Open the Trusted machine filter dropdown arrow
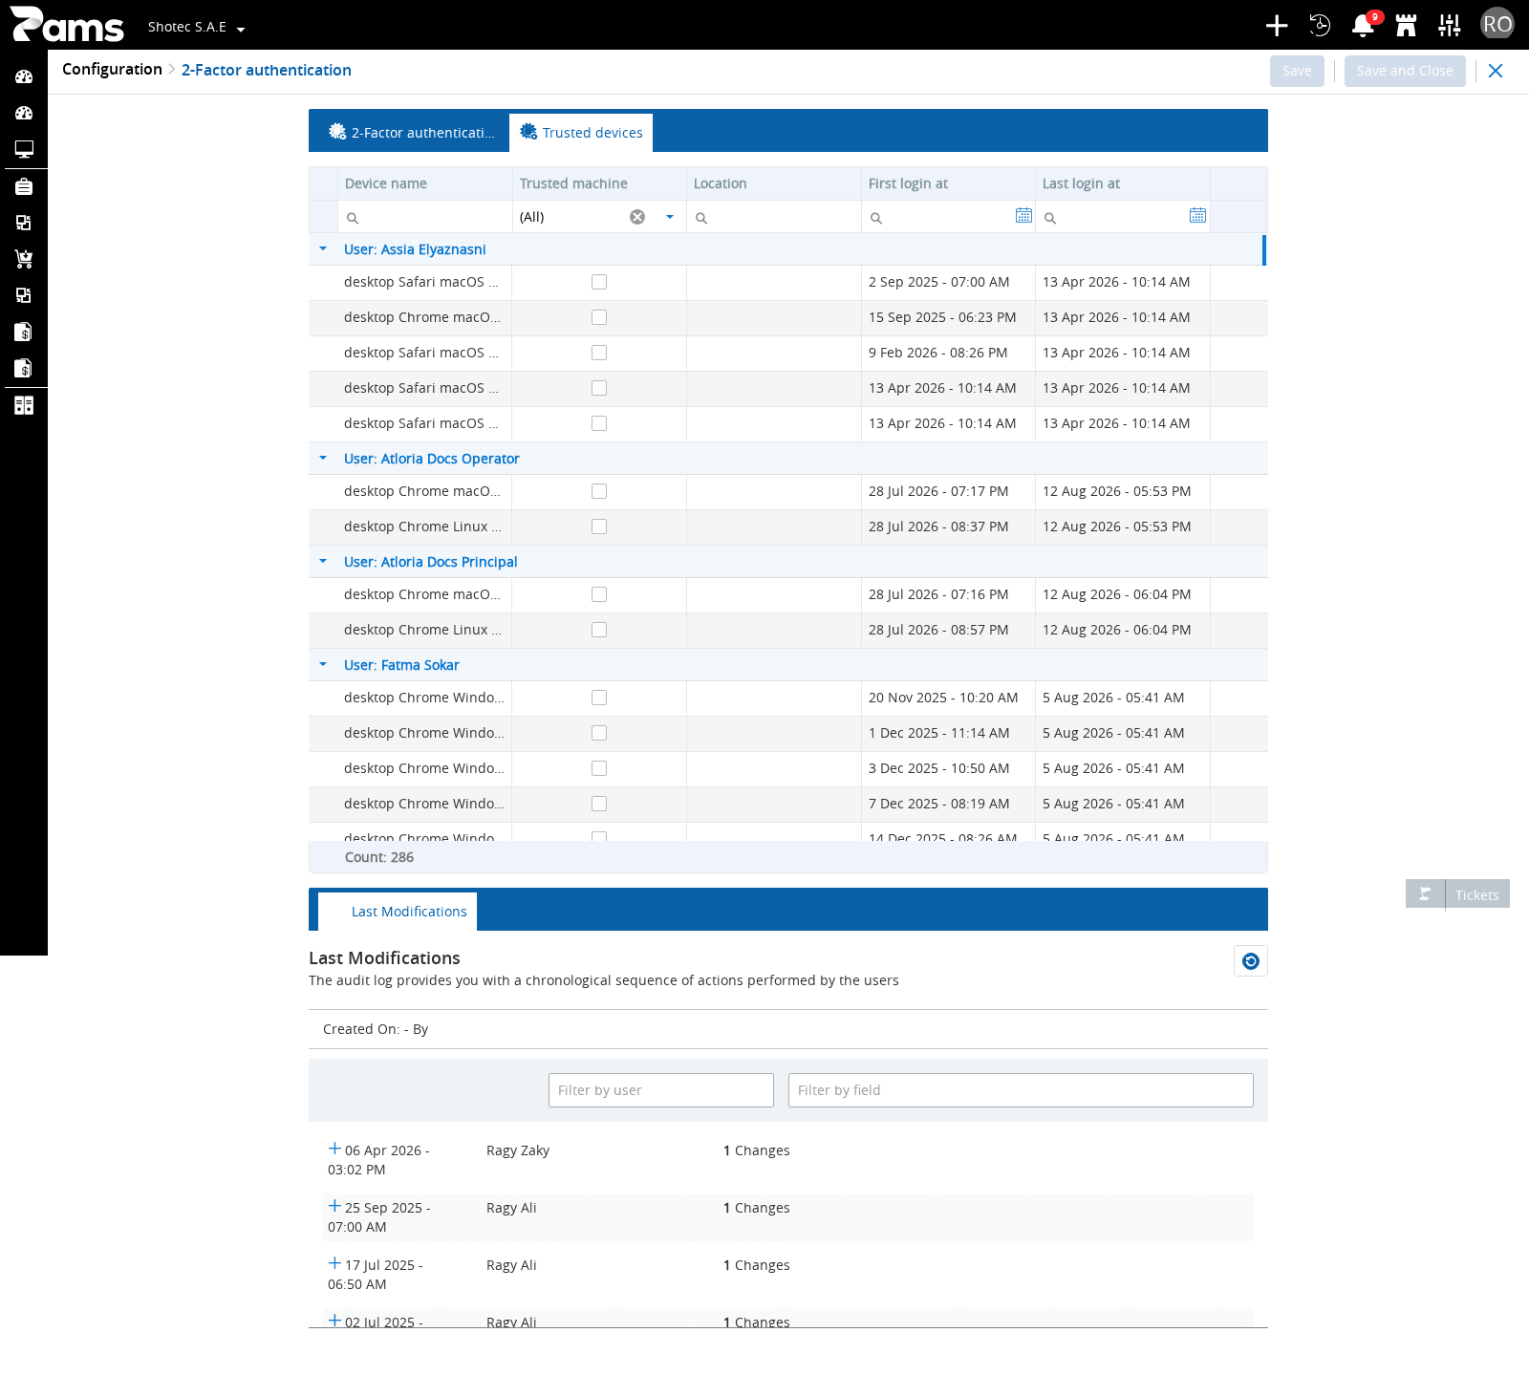Viewport: 1529px width, 1376px height. [x=670, y=217]
